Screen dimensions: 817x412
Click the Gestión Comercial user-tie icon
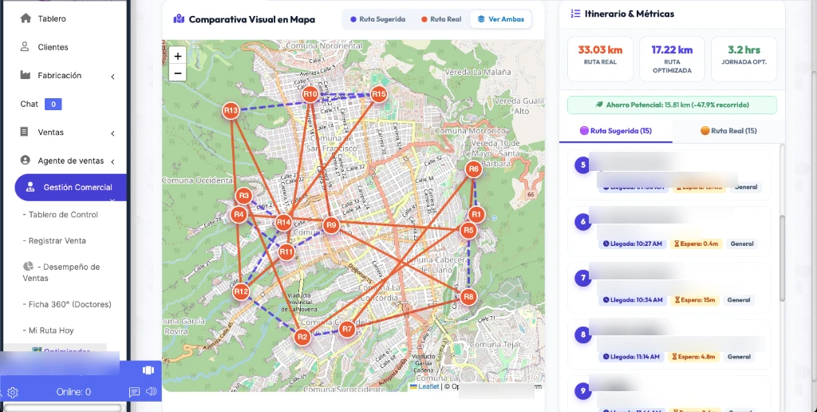pyautogui.click(x=30, y=187)
